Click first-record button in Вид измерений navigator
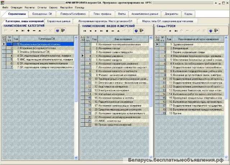 pyautogui.click(x=85, y=31)
